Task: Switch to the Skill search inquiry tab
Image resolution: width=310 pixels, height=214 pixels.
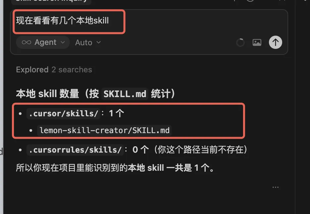Action: (x=51, y=1)
